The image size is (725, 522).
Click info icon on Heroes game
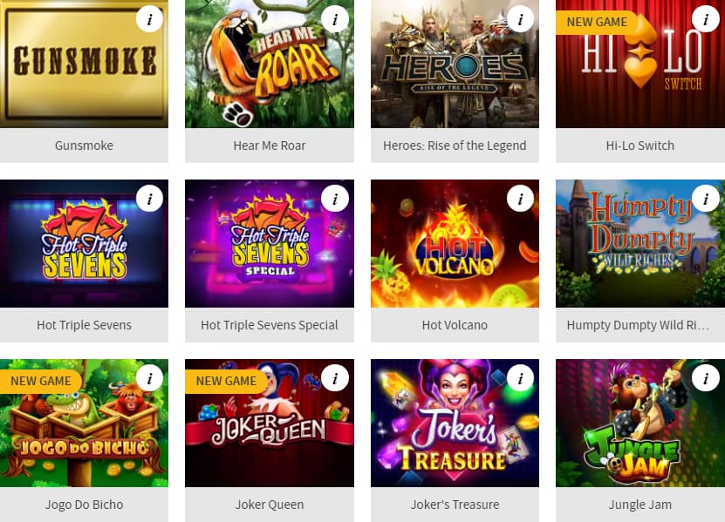520,19
